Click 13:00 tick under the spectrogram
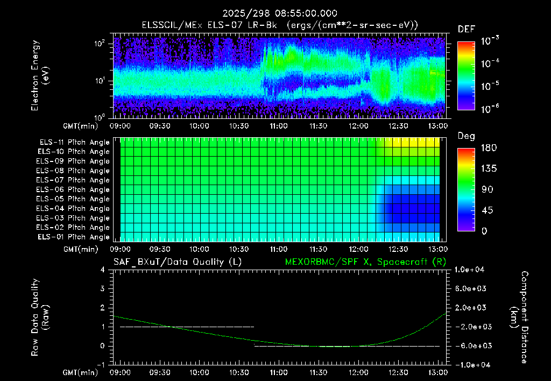 click(437, 126)
